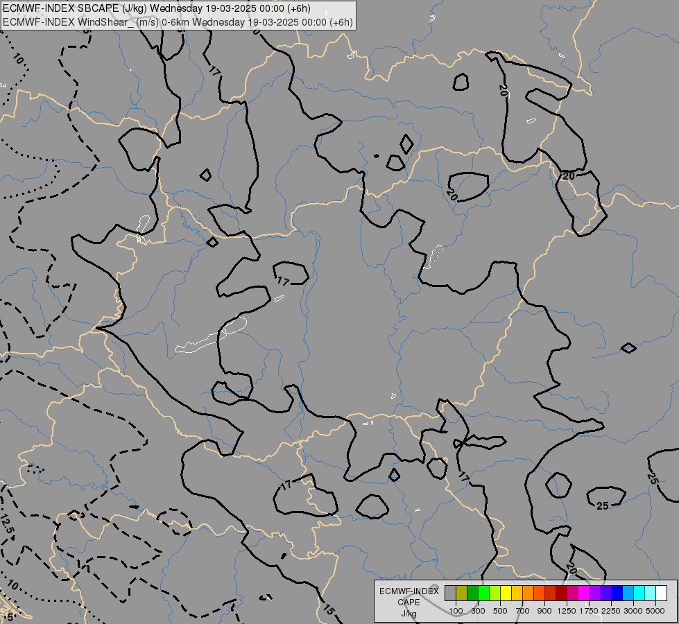
Task: Click the legend value 1750
Action: tap(589, 611)
